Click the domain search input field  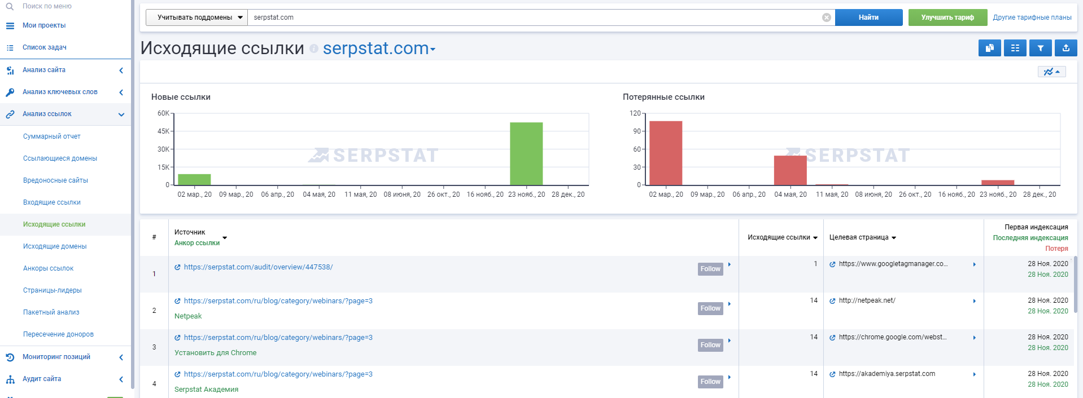click(541, 17)
